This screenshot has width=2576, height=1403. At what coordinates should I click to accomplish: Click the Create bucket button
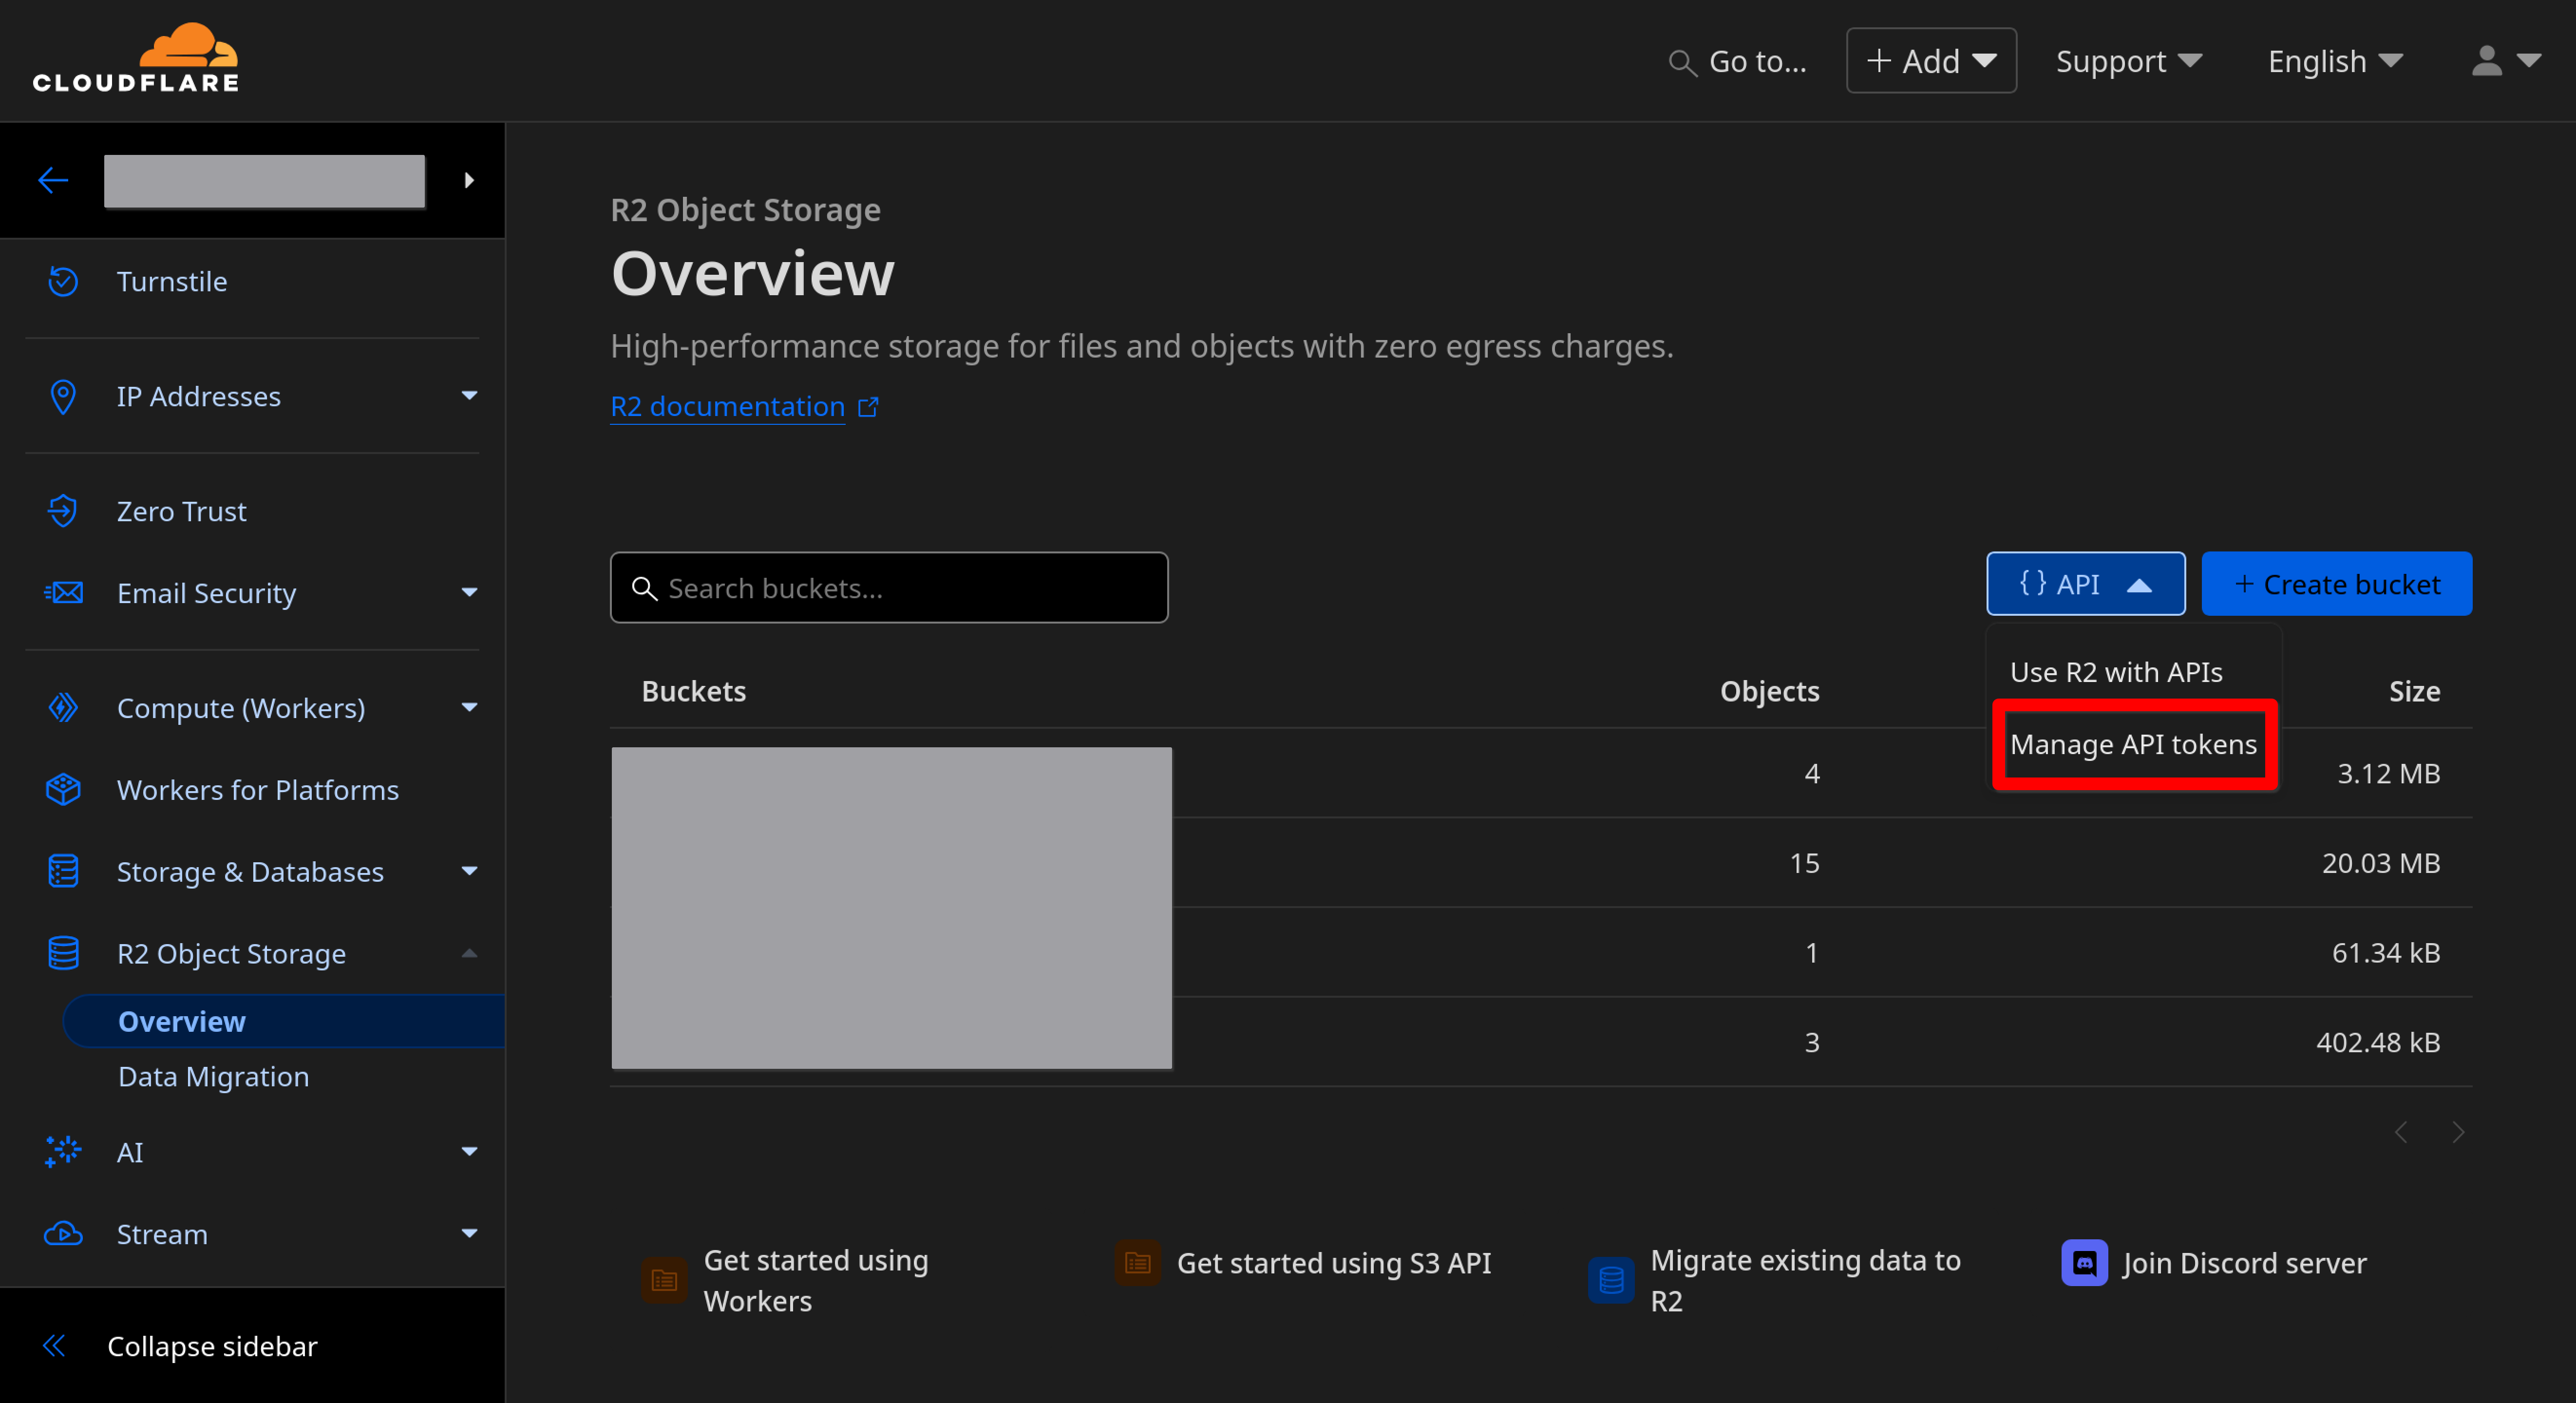point(2336,584)
